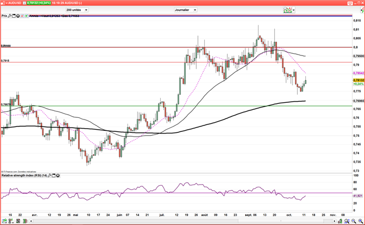
Task: Click the sept. 06 date on time axis
Action: pyautogui.click(x=251, y=215)
